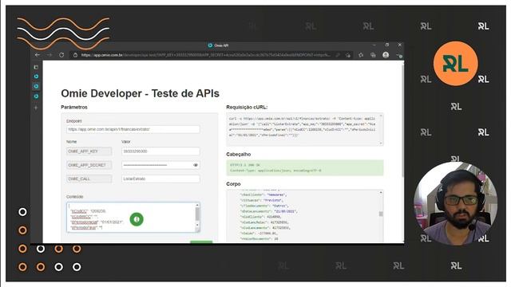Switch to the second Omie vertical tab

coord(36,86)
